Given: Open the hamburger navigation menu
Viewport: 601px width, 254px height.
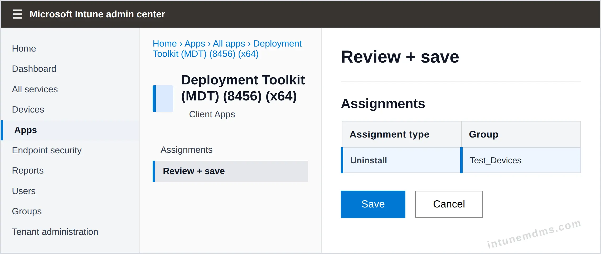Looking at the screenshot, I should click(x=17, y=14).
